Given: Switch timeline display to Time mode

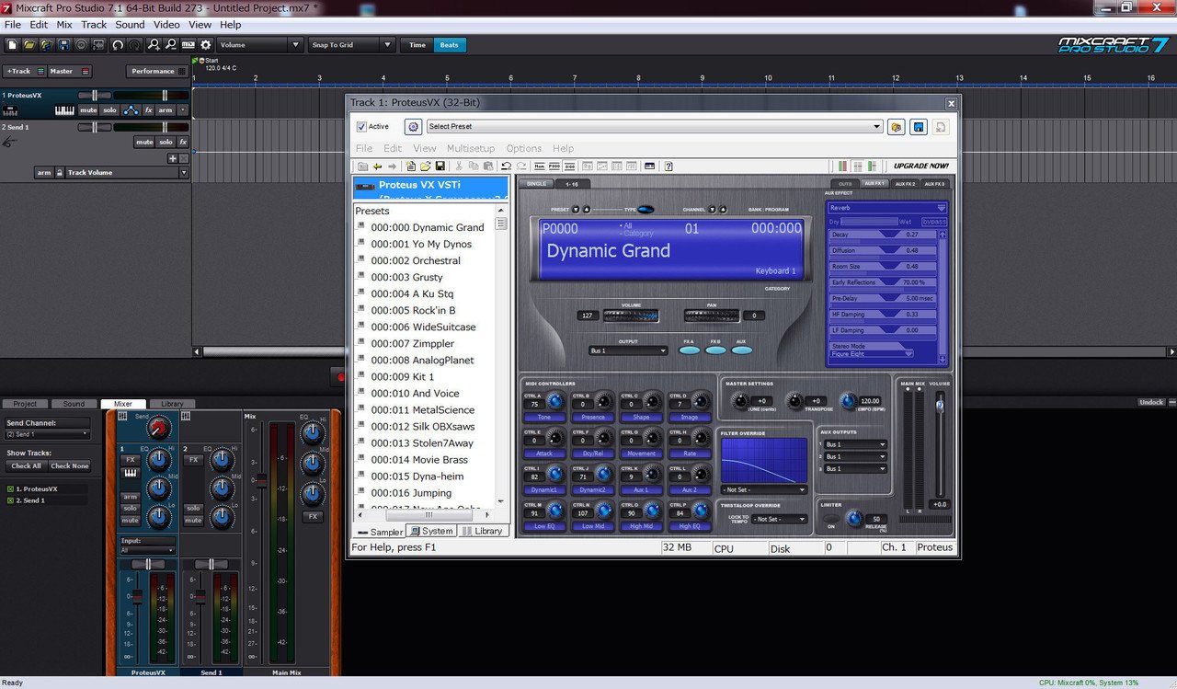Looking at the screenshot, I should point(417,44).
